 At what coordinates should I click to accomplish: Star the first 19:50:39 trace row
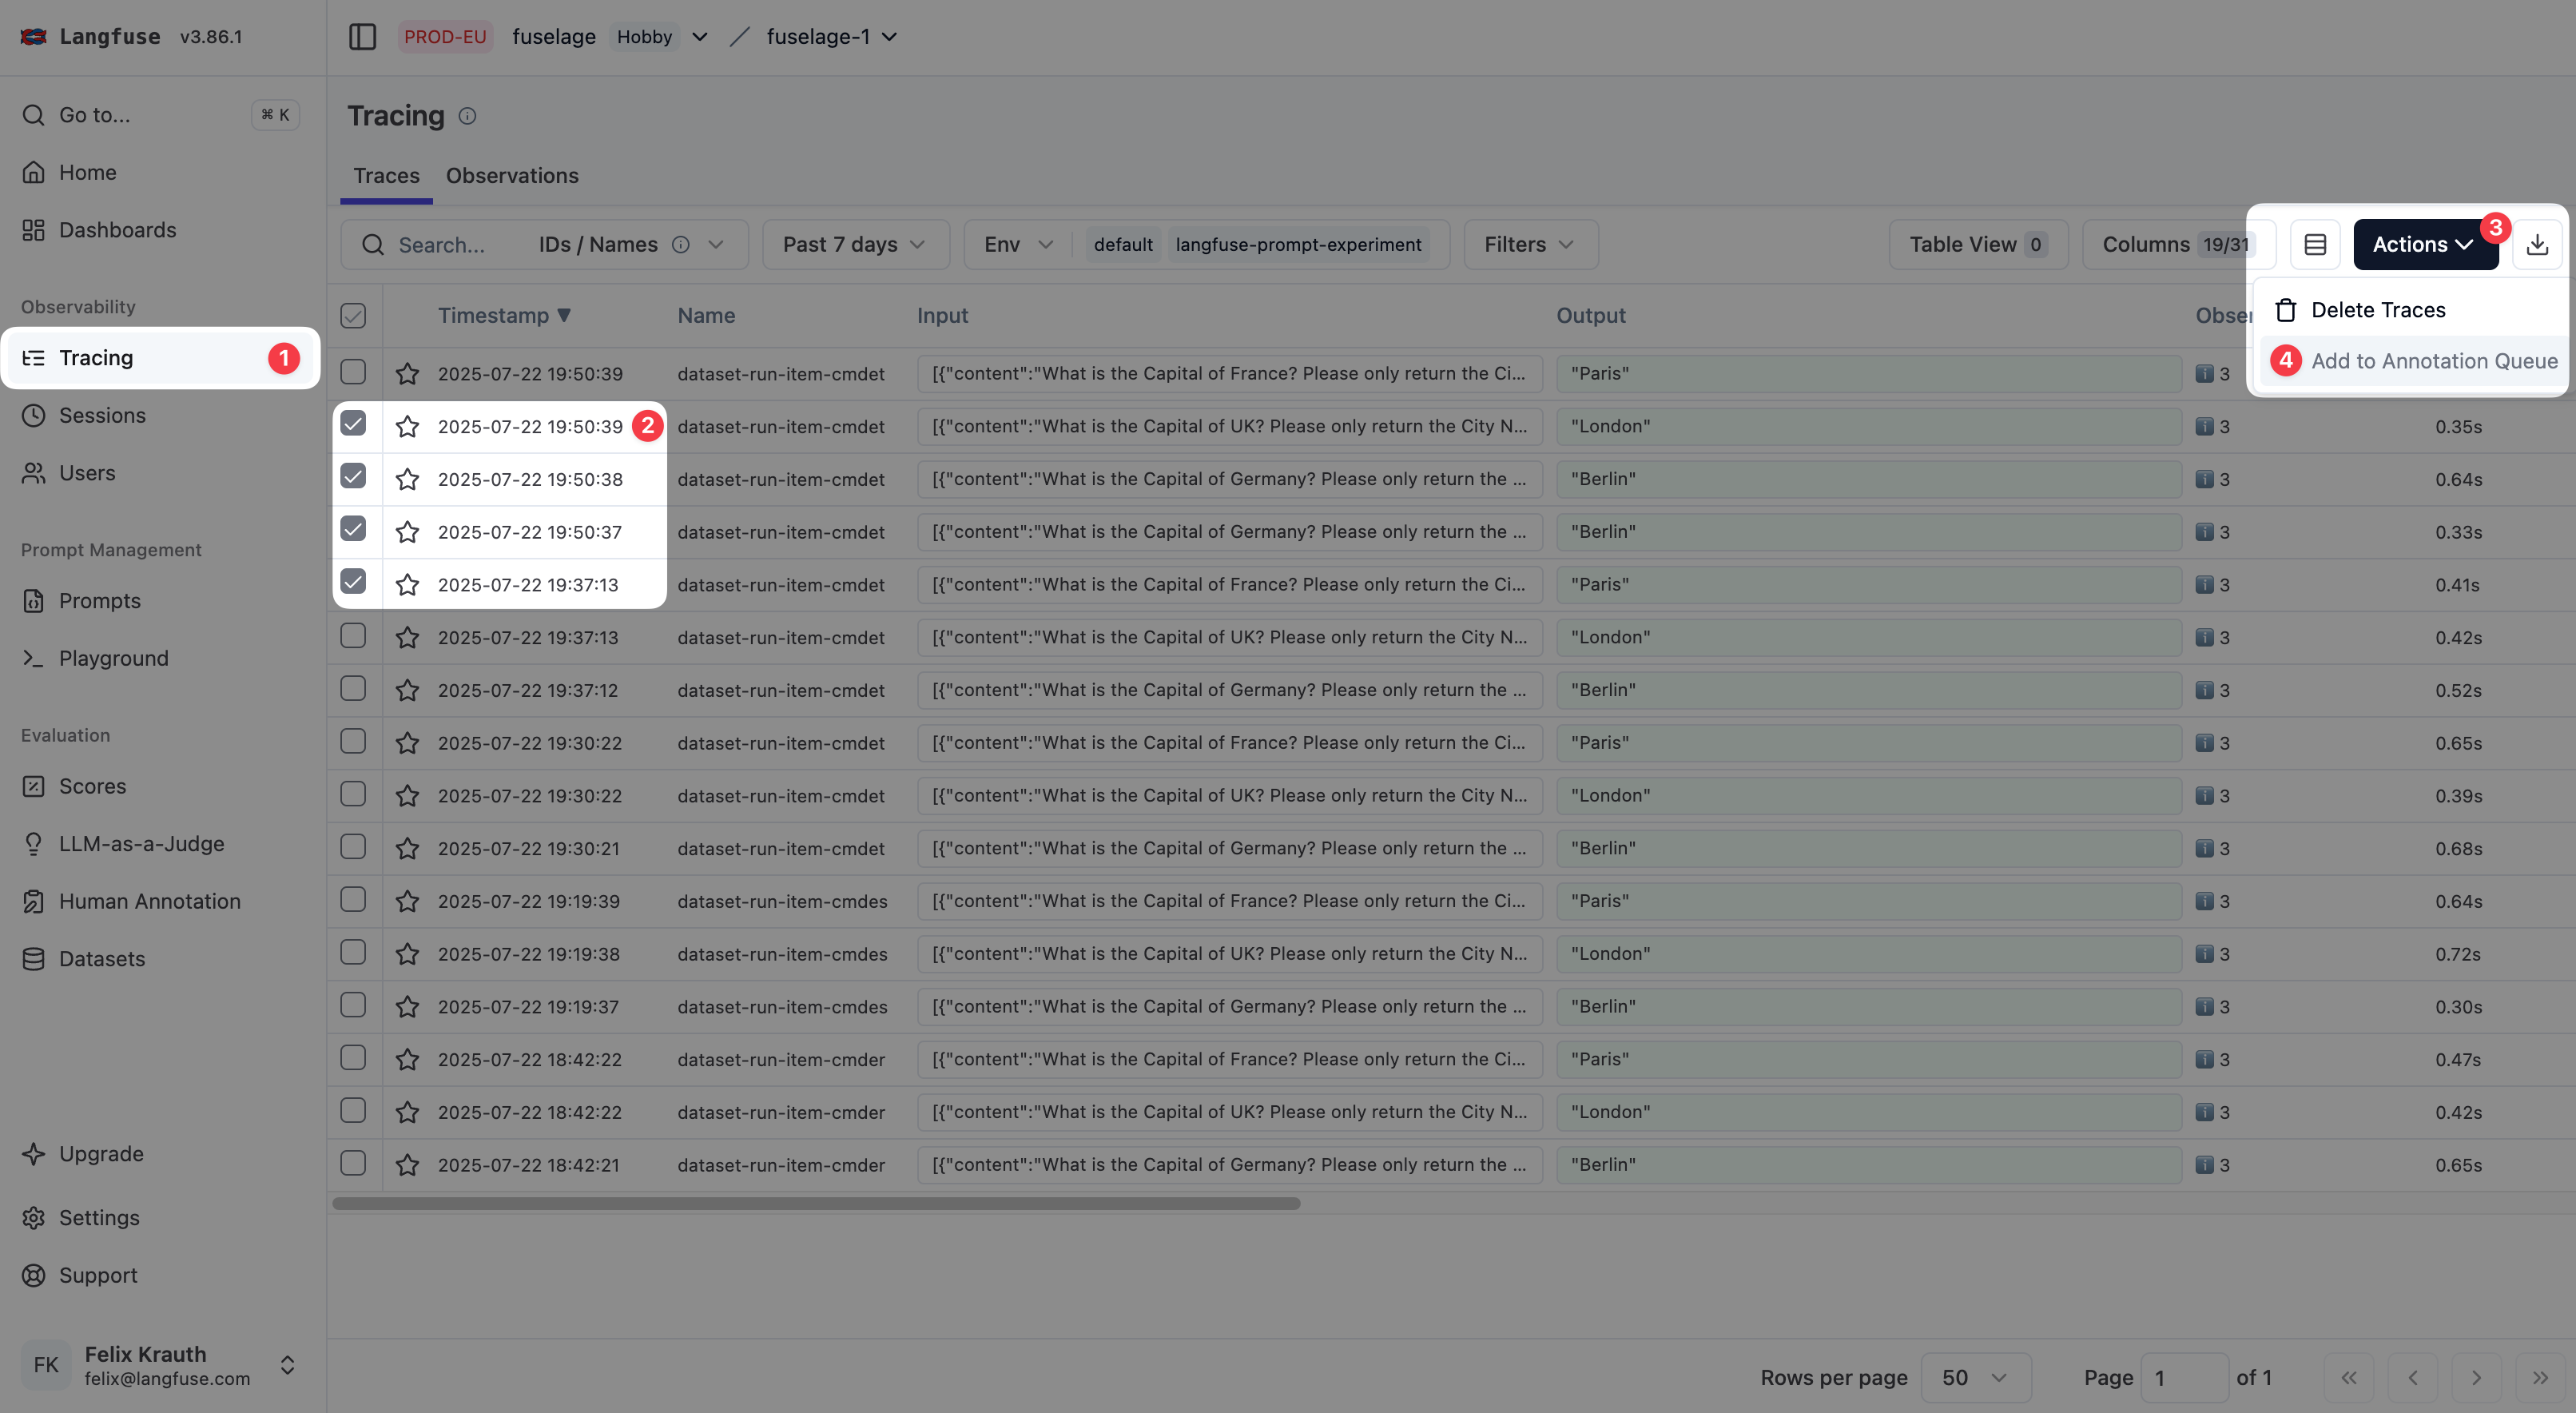click(x=407, y=374)
